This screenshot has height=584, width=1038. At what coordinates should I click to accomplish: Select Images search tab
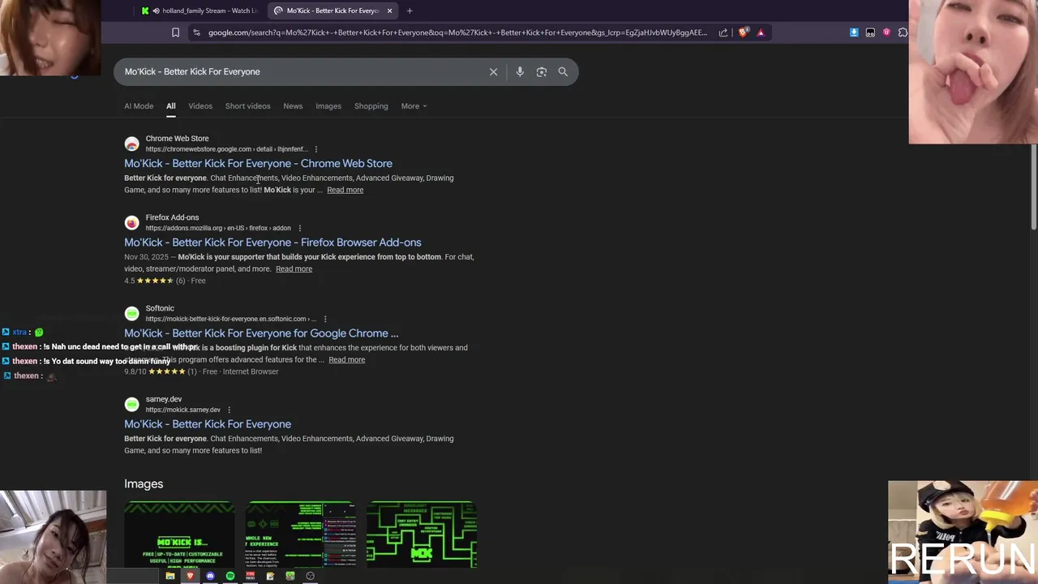pos(328,106)
